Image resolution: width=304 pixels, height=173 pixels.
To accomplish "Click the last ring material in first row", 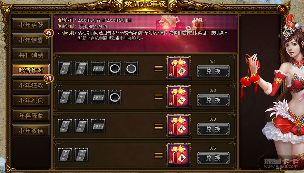I will click(131, 68).
